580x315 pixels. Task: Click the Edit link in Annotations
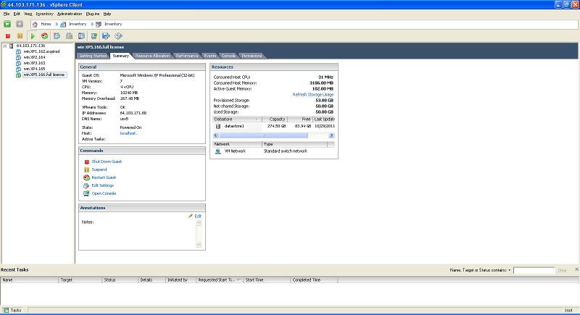tap(198, 217)
